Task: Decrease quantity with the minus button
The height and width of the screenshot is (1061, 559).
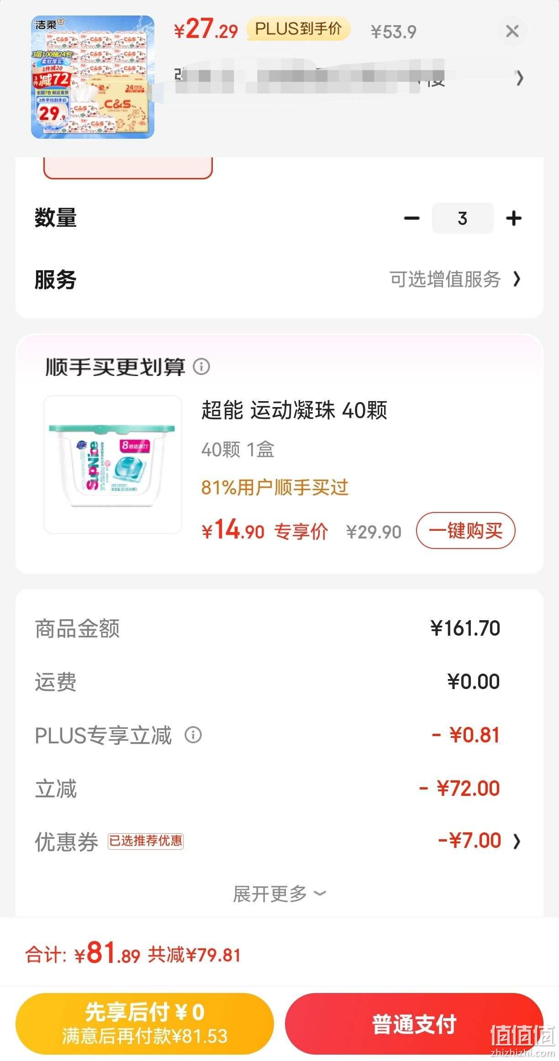Action: (x=411, y=218)
